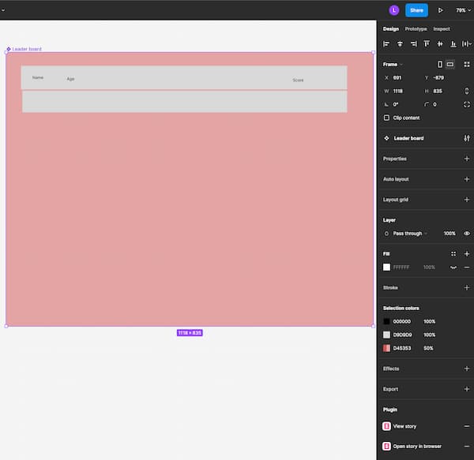Toggle constrain proportions lock
Screen dimensions: 474x460
coord(467,92)
